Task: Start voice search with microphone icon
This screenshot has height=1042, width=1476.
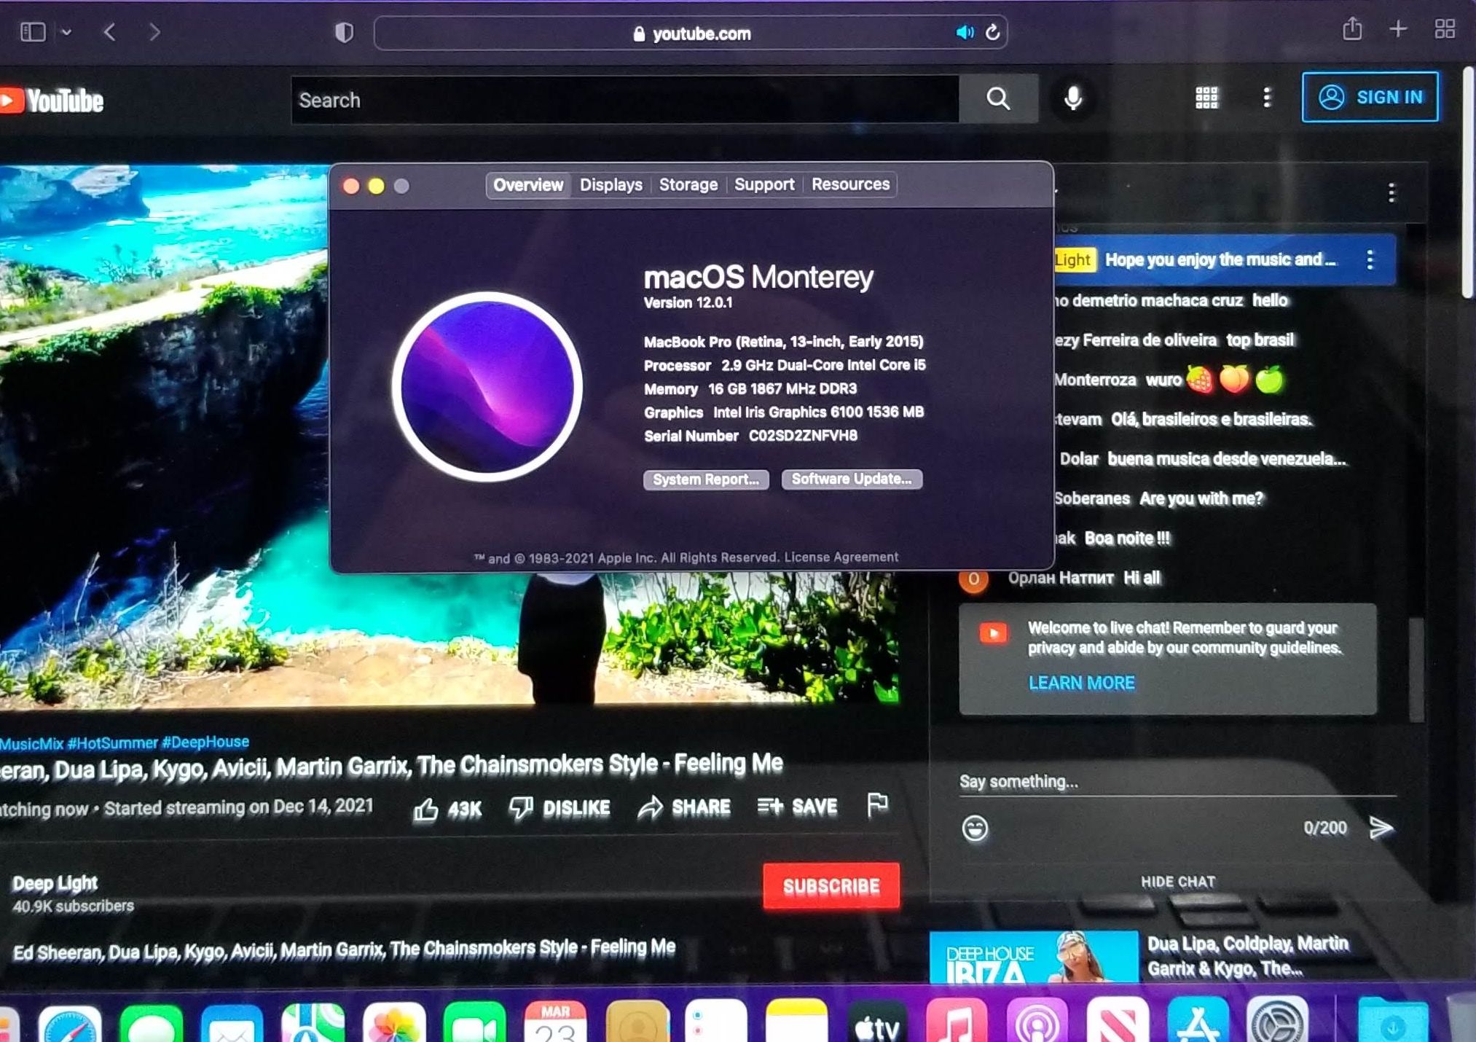Action: coord(1072,98)
